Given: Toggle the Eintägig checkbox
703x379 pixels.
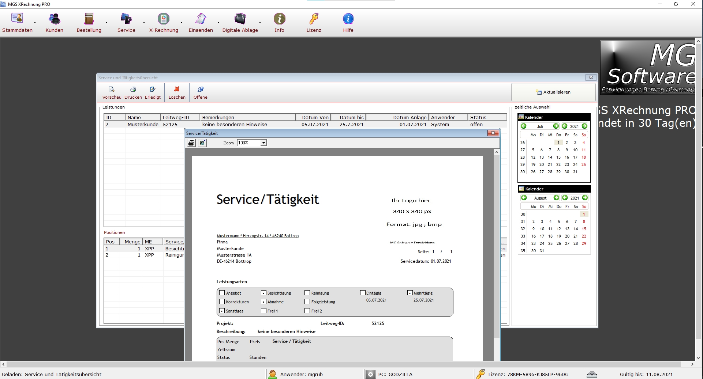Looking at the screenshot, I should [x=363, y=293].
